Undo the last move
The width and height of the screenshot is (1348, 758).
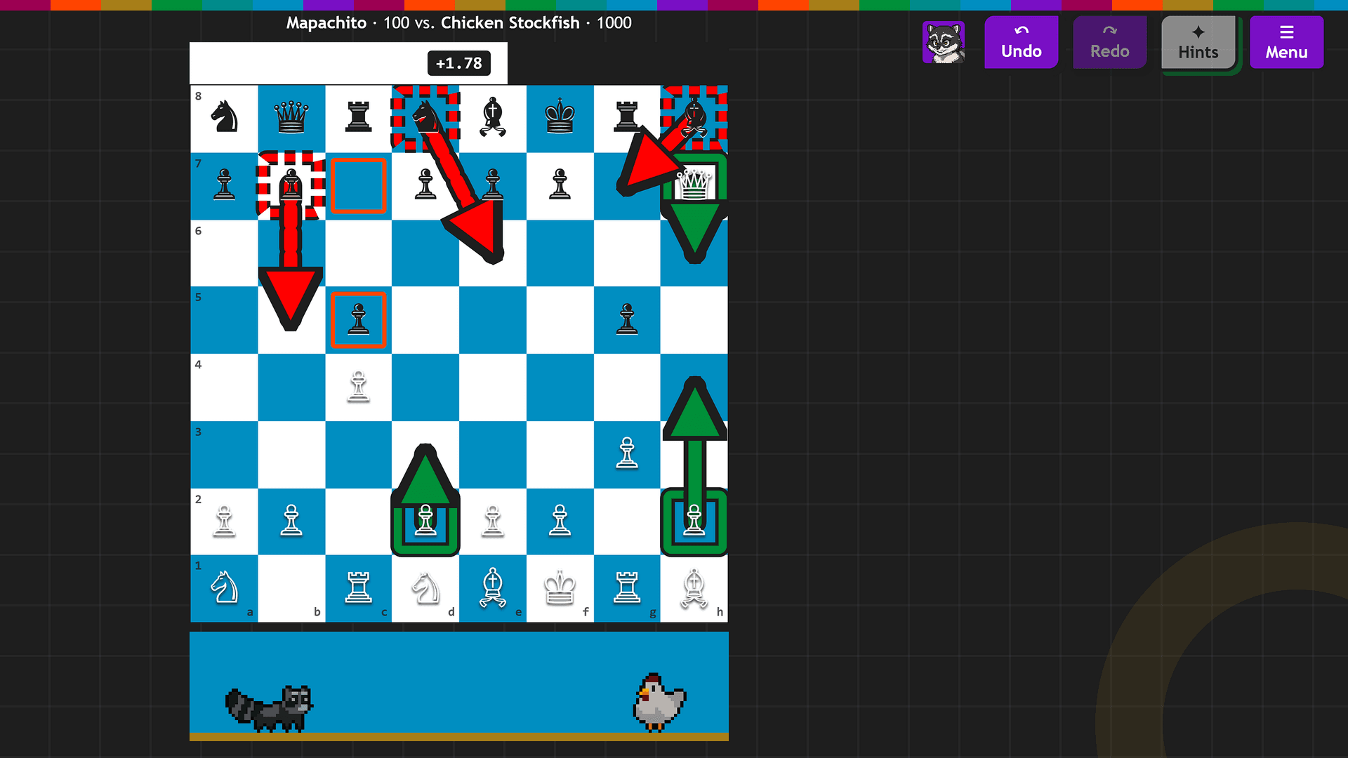[1021, 42]
